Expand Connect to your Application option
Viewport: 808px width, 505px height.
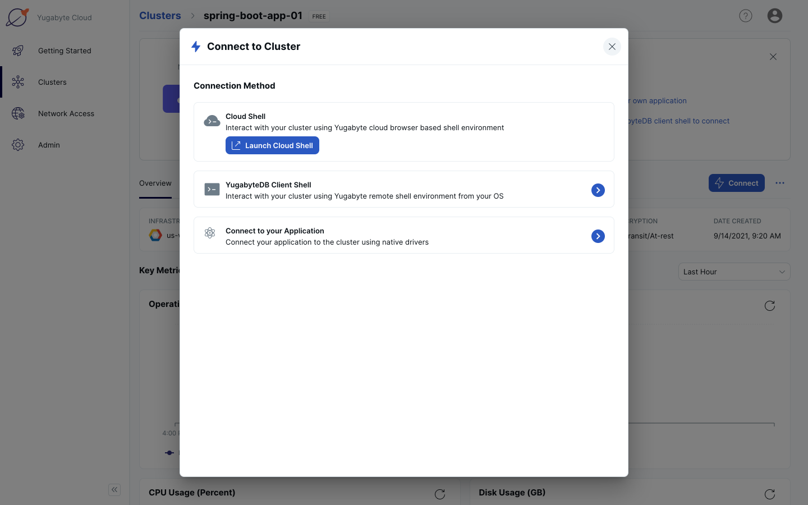click(598, 236)
